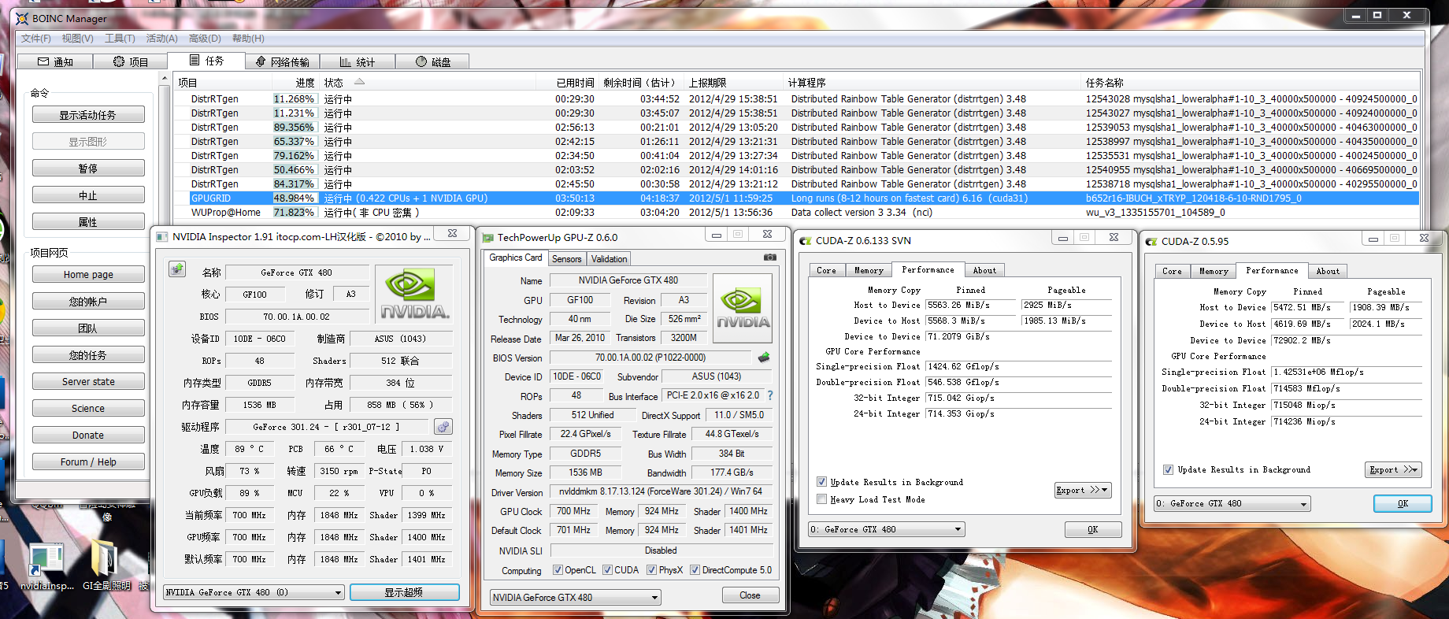Click the screenshot upload icon in NVIDIA Inspector
Image resolution: width=1449 pixels, height=619 pixels.
pyautogui.click(x=177, y=269)
